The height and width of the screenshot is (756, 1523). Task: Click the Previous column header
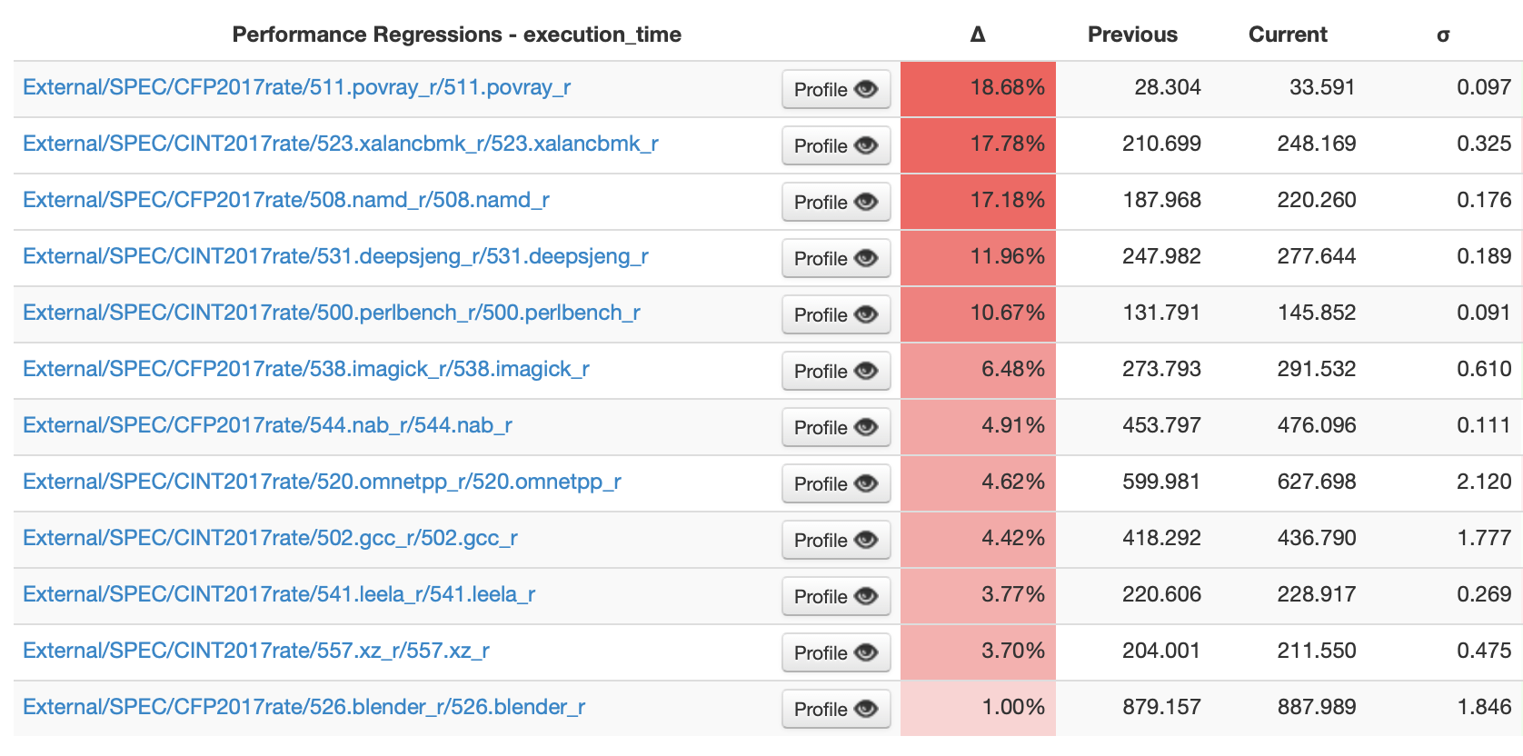1132,34
